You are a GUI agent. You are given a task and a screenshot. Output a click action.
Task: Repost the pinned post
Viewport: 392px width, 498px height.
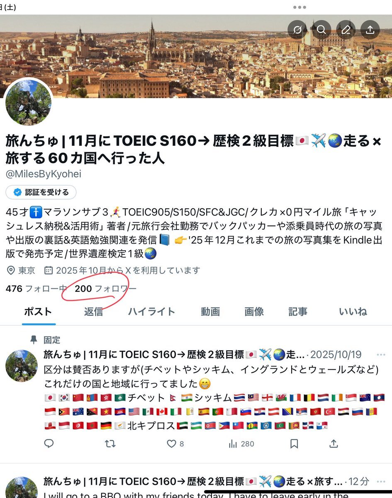[x=110, y=444]
